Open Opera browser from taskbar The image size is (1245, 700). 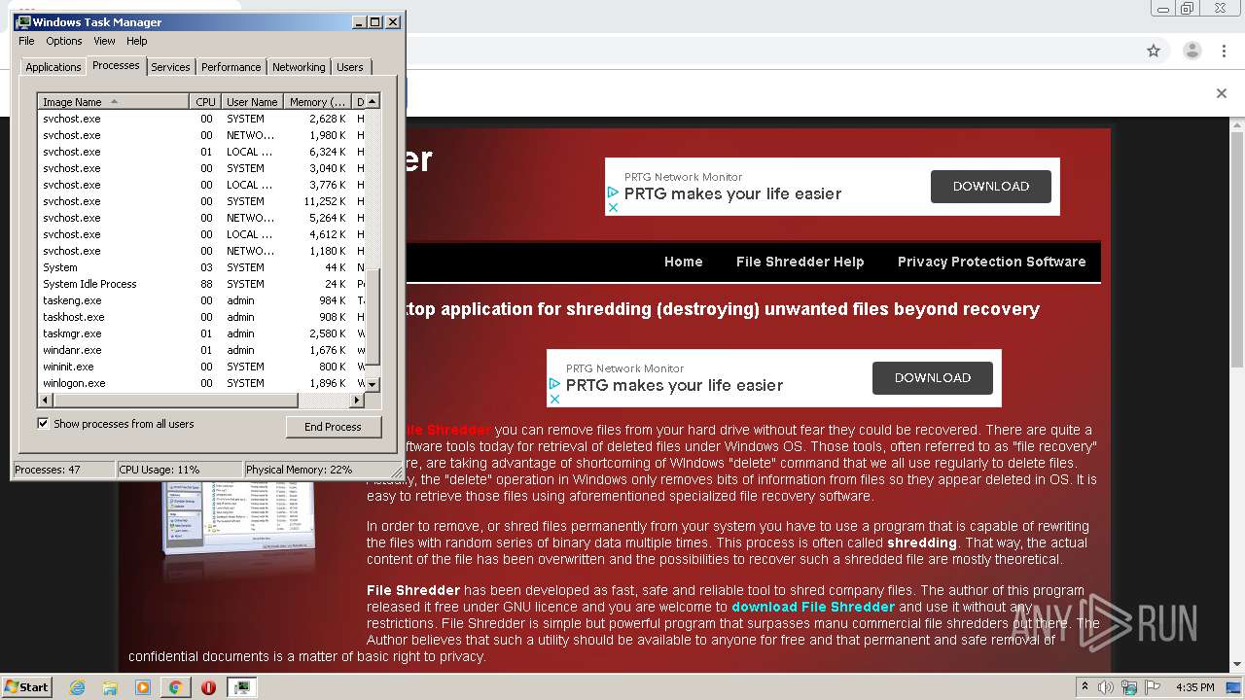[208, 687]
